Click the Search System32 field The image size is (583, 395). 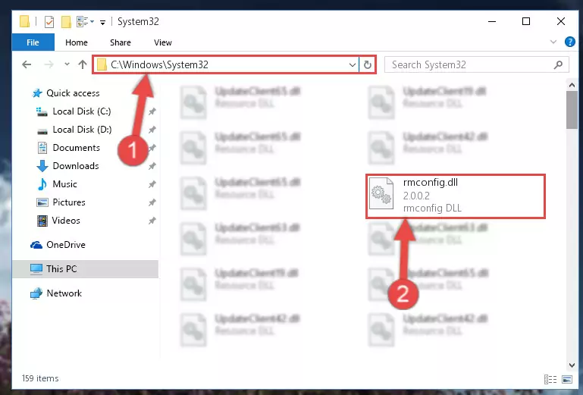476,64
